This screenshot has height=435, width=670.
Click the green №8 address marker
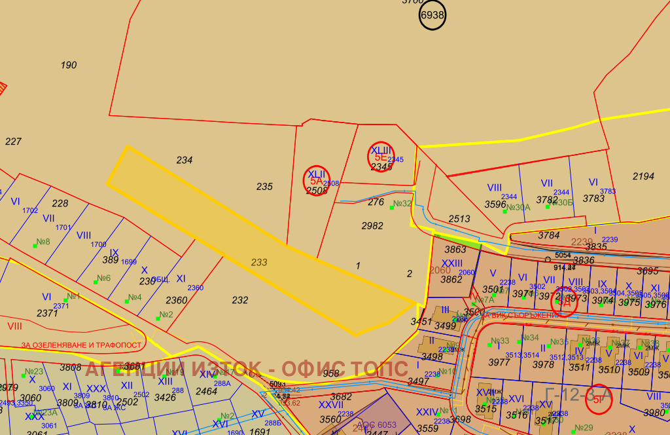pos(41,242)
